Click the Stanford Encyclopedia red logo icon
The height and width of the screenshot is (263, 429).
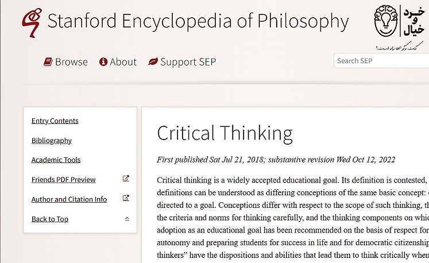coord(30,21)
